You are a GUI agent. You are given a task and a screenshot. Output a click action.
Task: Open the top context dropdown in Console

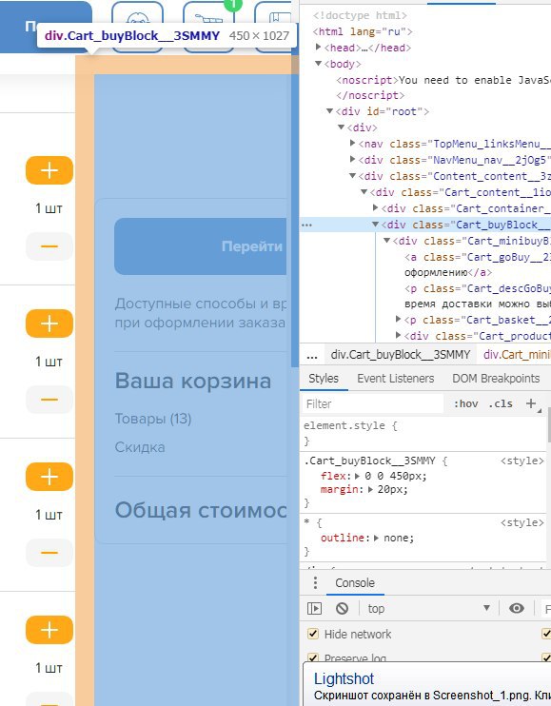point(428,609)
